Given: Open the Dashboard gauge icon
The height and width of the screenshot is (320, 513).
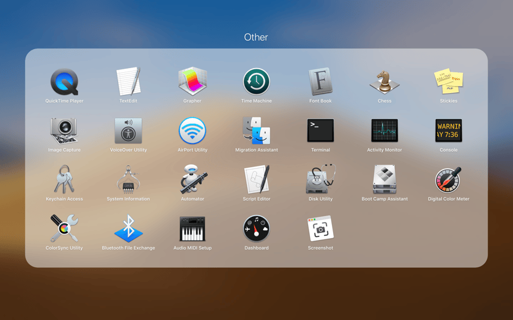Looking at the screenshot, I should click(x=256, y=229).
